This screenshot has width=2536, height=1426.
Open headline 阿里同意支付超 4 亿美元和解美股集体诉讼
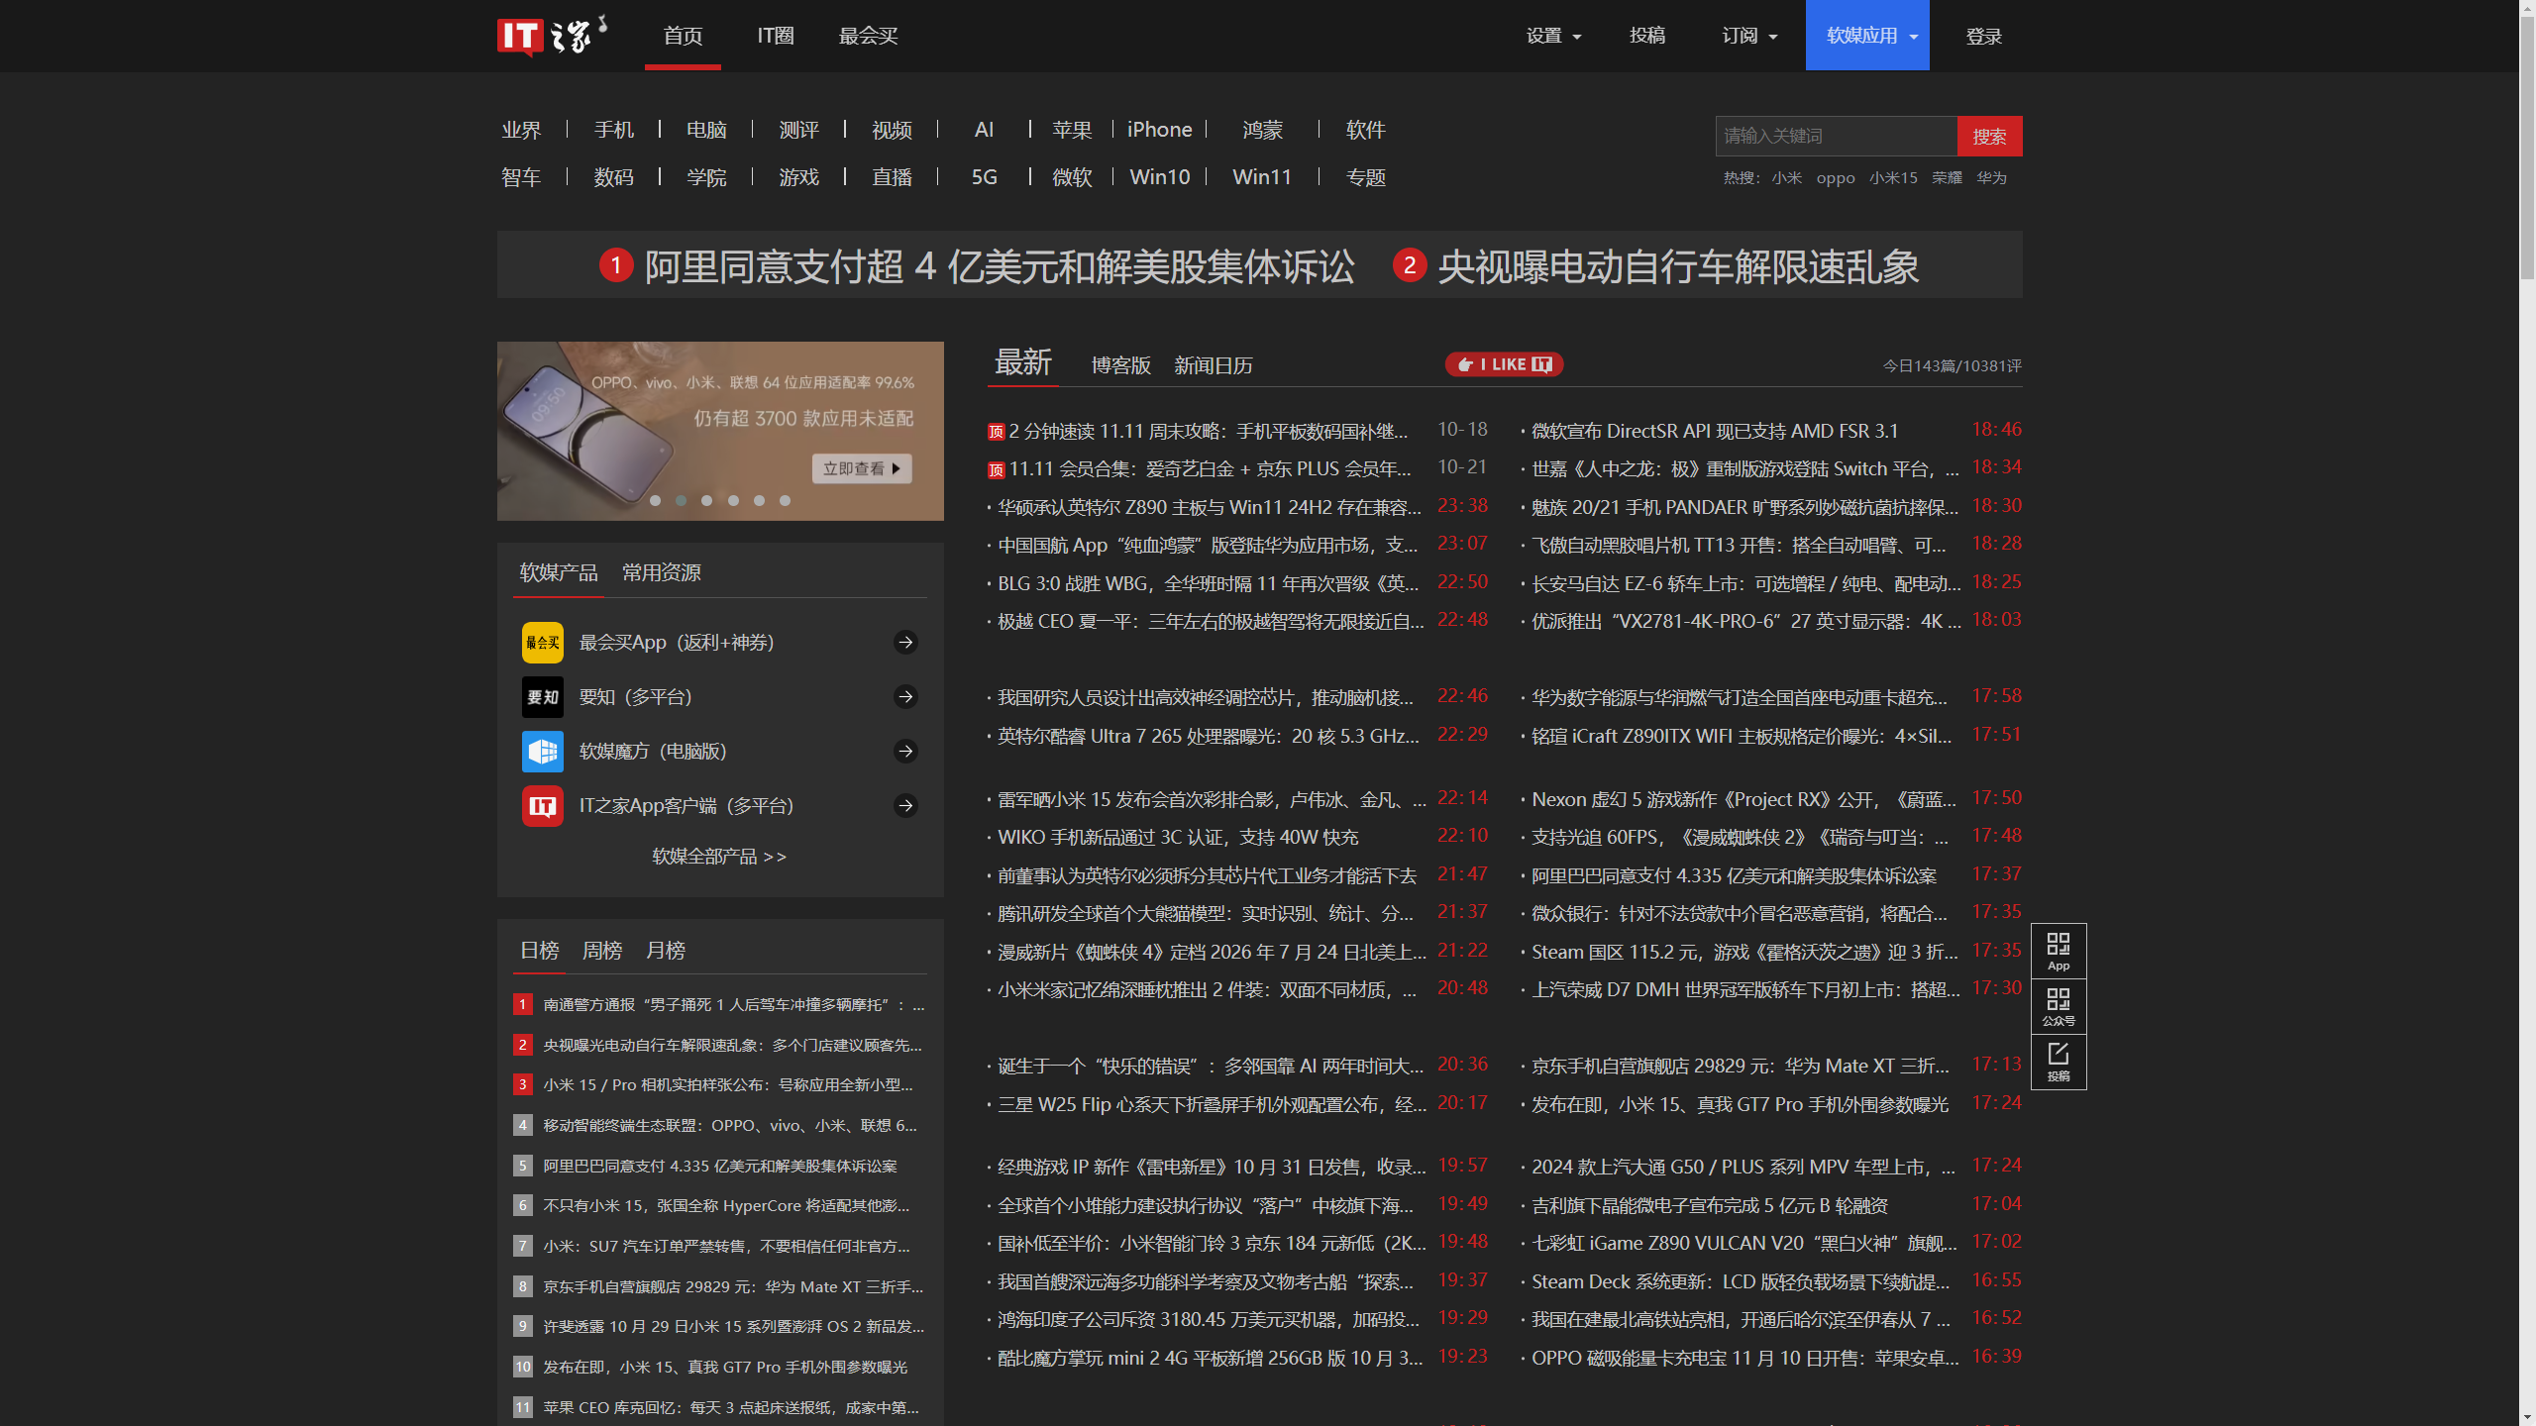(x=999, y=266)
